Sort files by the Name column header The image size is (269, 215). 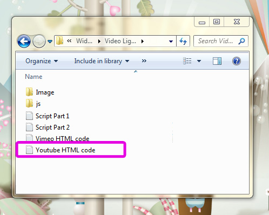[x=33, y=77]
